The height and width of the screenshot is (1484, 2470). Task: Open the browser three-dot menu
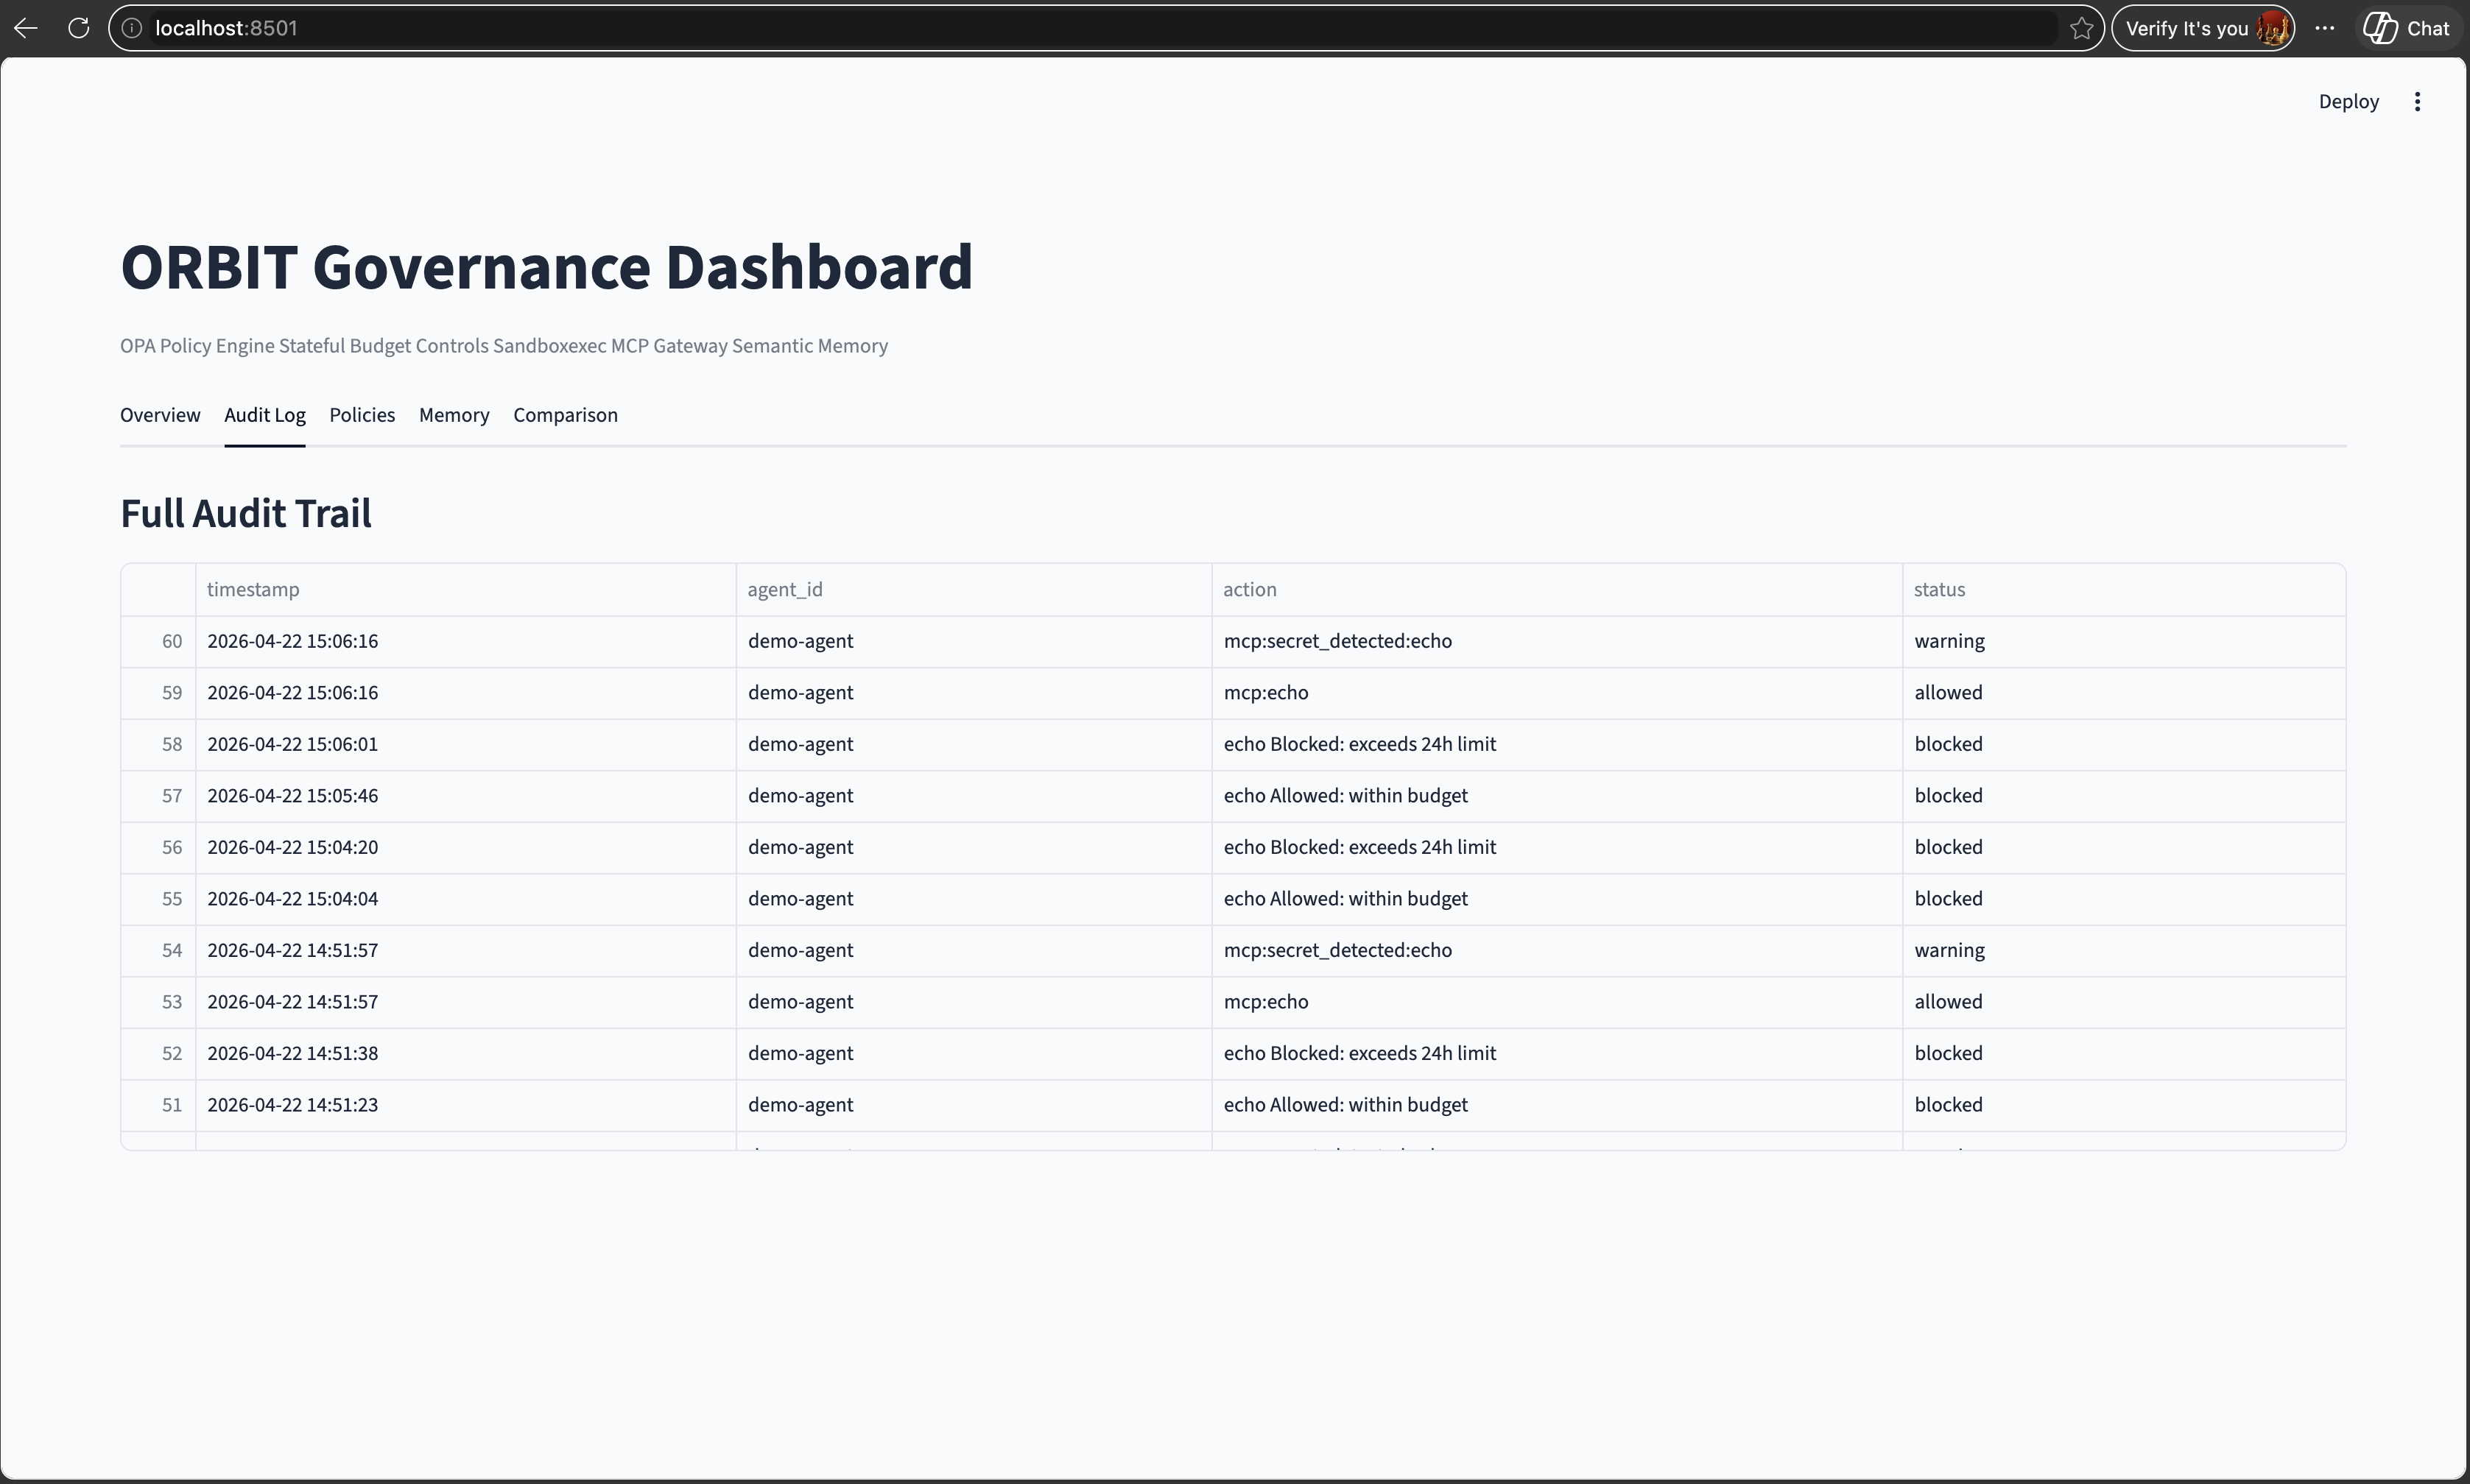[x=2324, y=28]
